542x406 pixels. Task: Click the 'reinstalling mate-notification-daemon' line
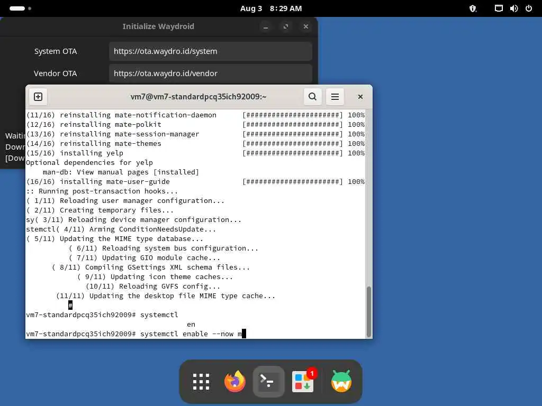(195, 115)
